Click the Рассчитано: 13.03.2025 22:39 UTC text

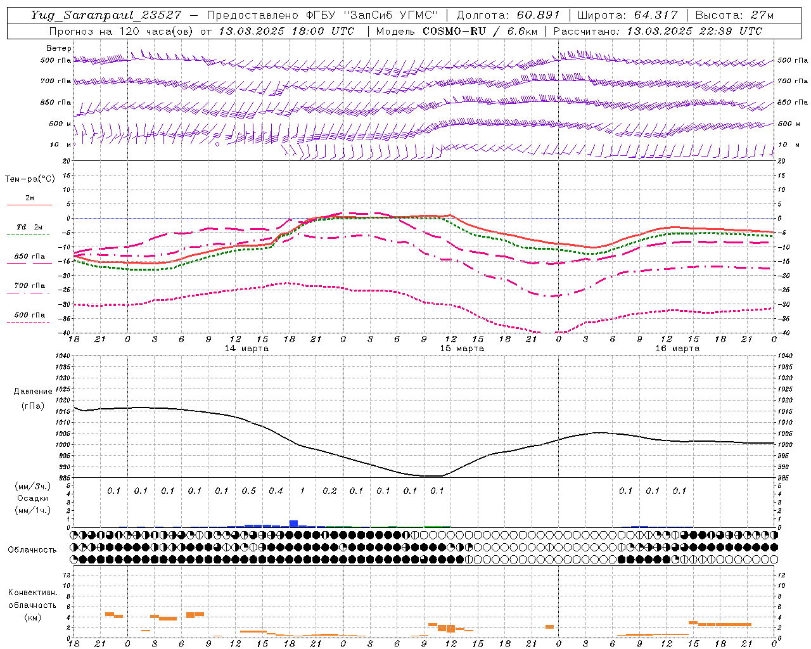click(x=658, y=31)
